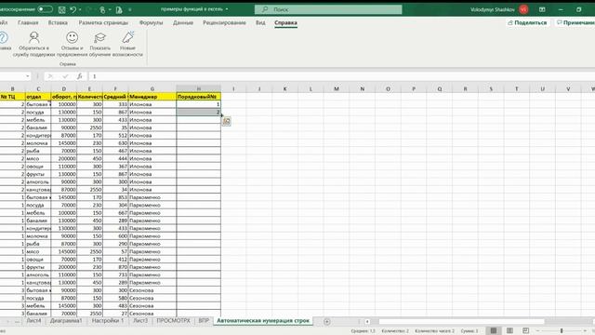Click the Insert Function fx icon
This screenshot has width=595, height=335.
coord(79,76)
